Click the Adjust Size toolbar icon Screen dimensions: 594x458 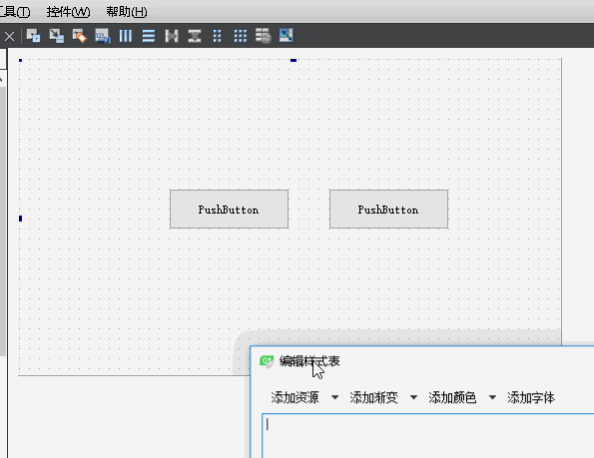tap(286, 36)
